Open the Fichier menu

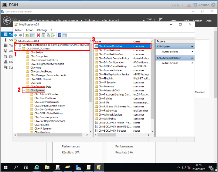(19, 30)
